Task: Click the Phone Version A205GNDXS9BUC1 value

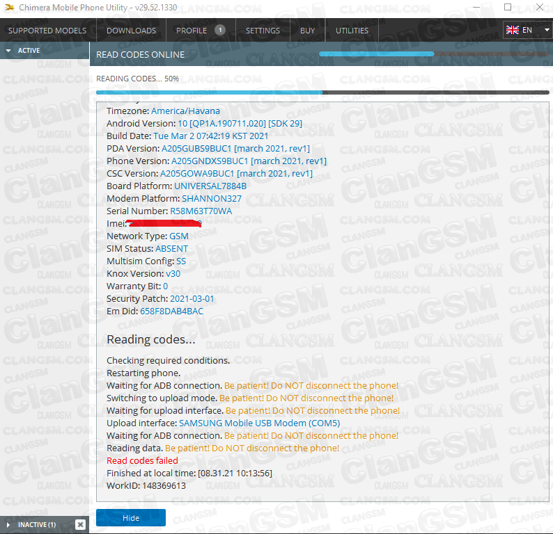Action: pyautogui.click(x=249, y=161)
